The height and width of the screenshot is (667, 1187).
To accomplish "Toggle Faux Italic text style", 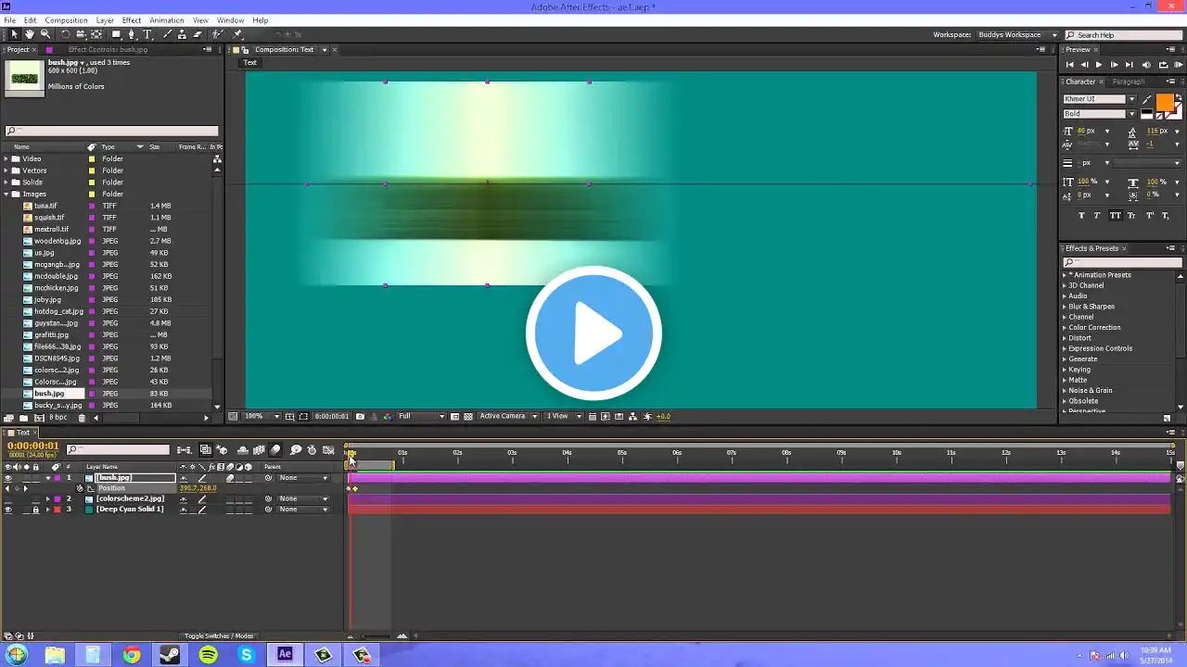I will tap(1098, 215).
